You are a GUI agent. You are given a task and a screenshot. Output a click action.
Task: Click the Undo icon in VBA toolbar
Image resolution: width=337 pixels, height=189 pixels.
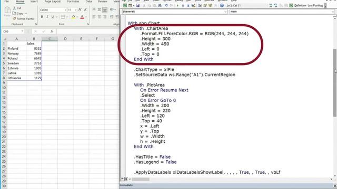pos(166,5)
